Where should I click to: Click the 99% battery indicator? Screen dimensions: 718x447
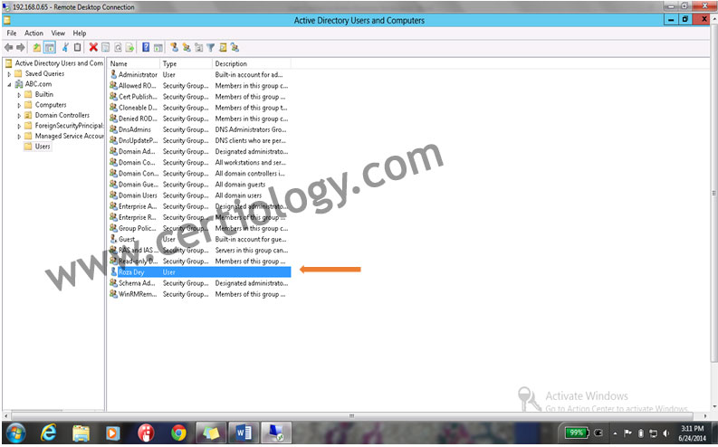pyautogui.click(x=577, y=433)
